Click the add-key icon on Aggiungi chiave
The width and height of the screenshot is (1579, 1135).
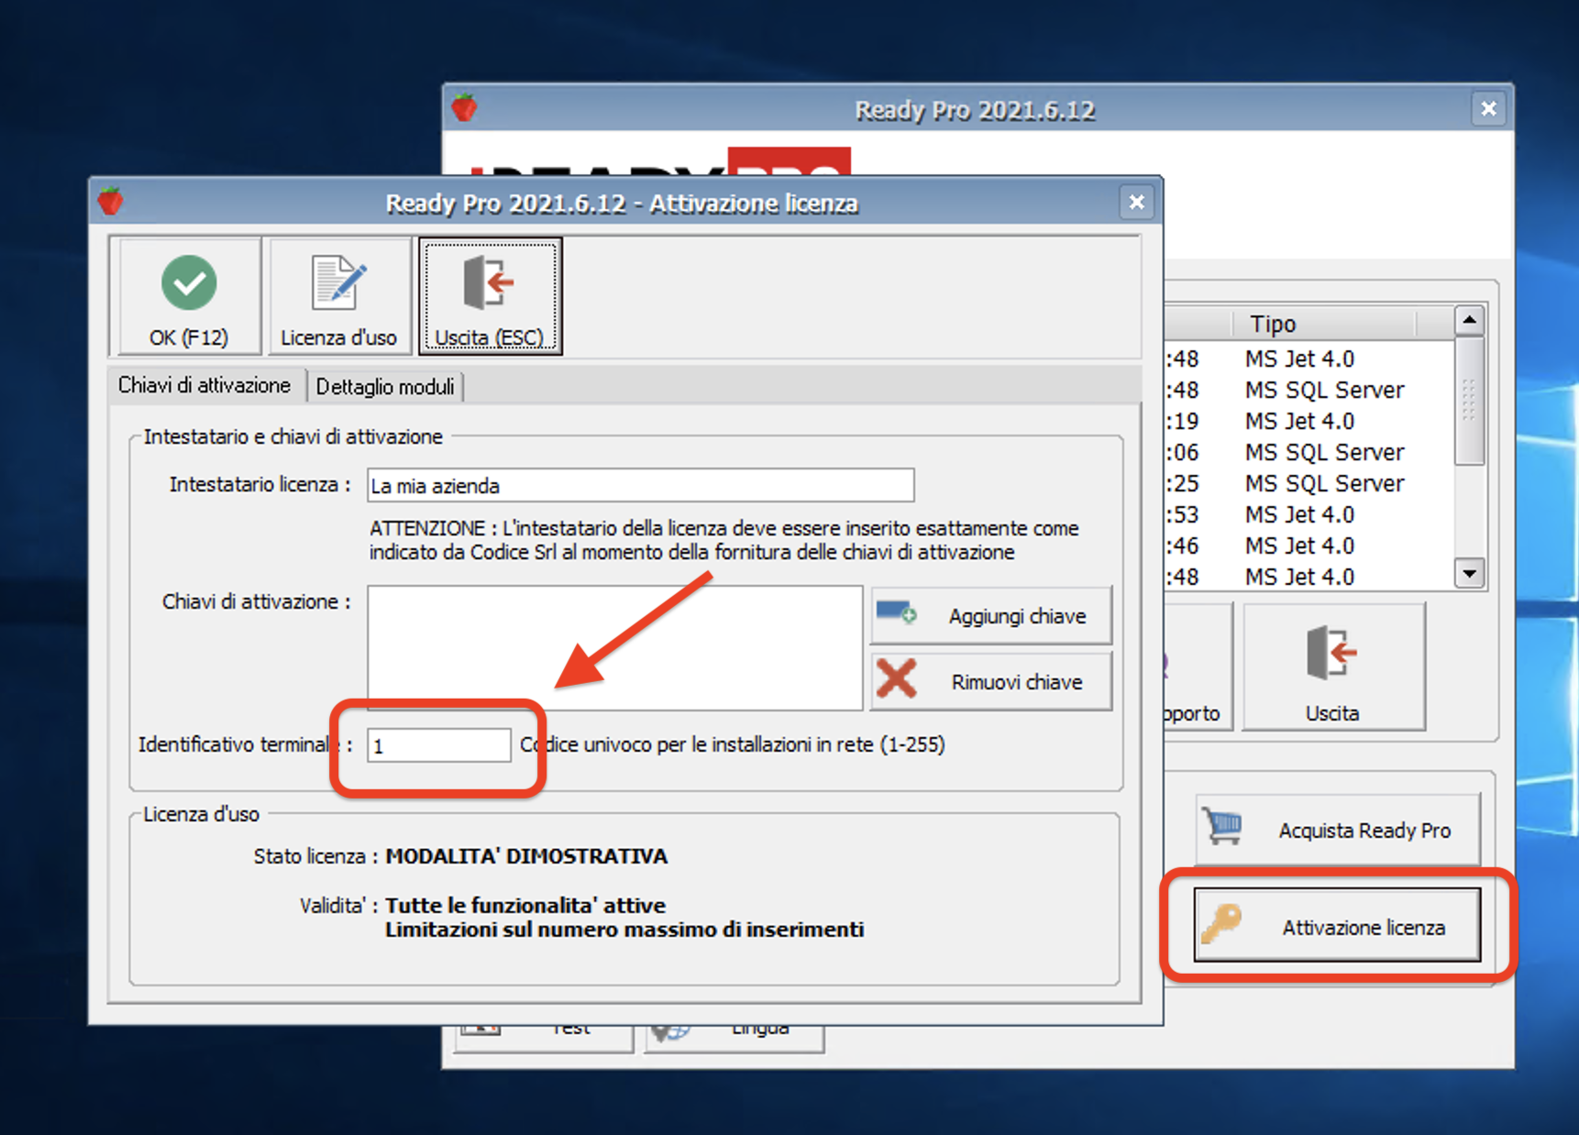click(x=896, y=612)
